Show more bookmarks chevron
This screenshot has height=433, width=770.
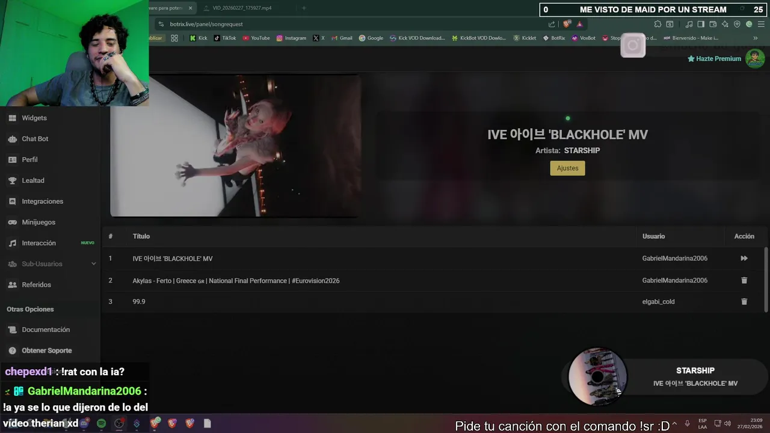(756, 38)
